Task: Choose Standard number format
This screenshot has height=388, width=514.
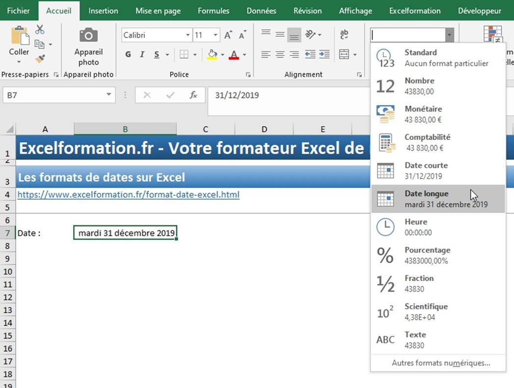Action: click(438, 57)
